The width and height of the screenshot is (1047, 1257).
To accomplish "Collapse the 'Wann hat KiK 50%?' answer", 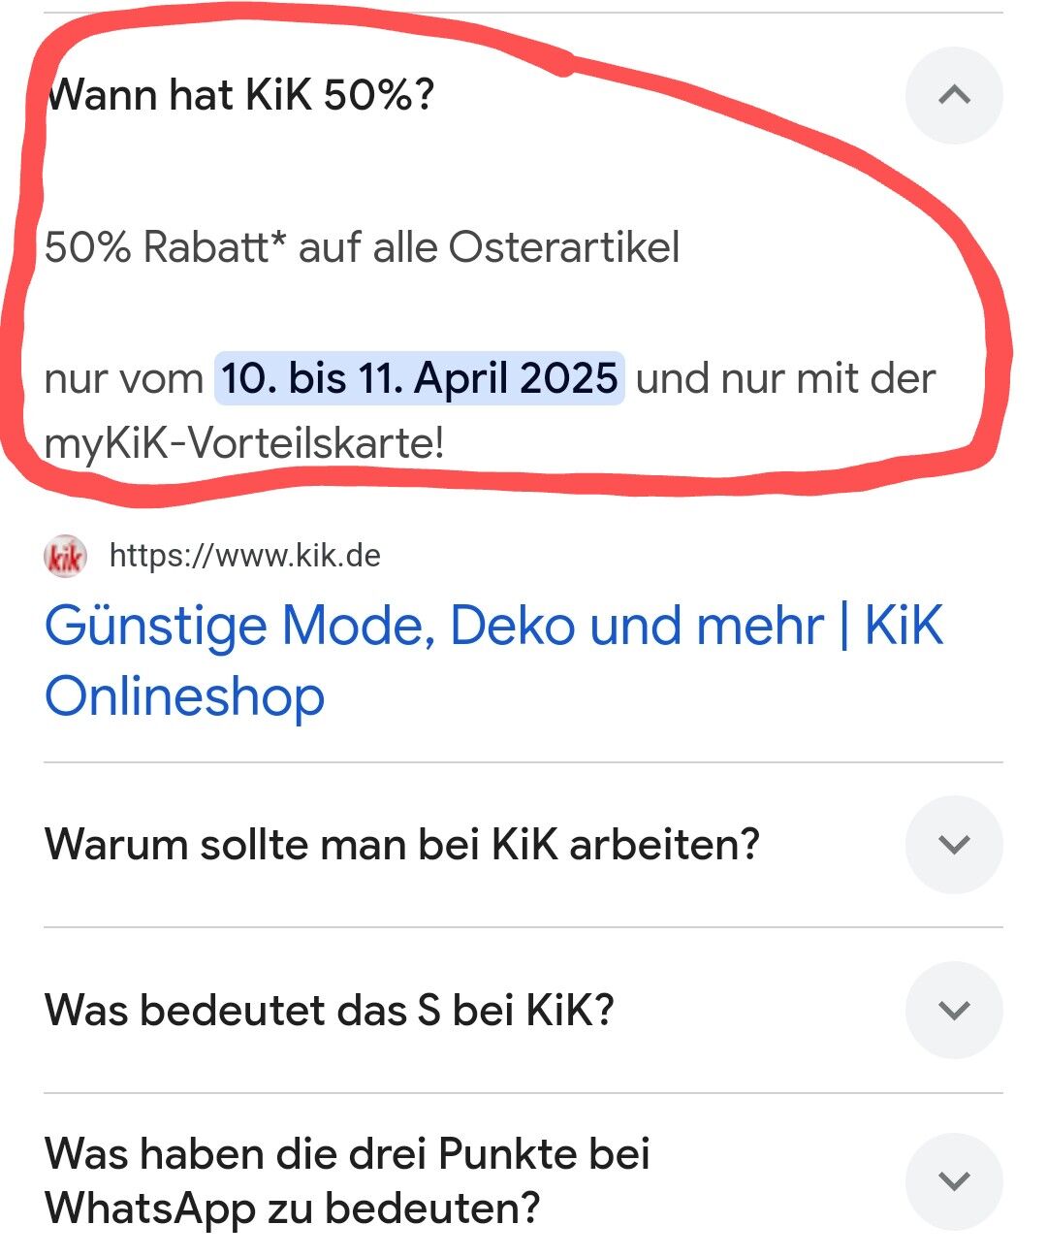I will point(954,95).
